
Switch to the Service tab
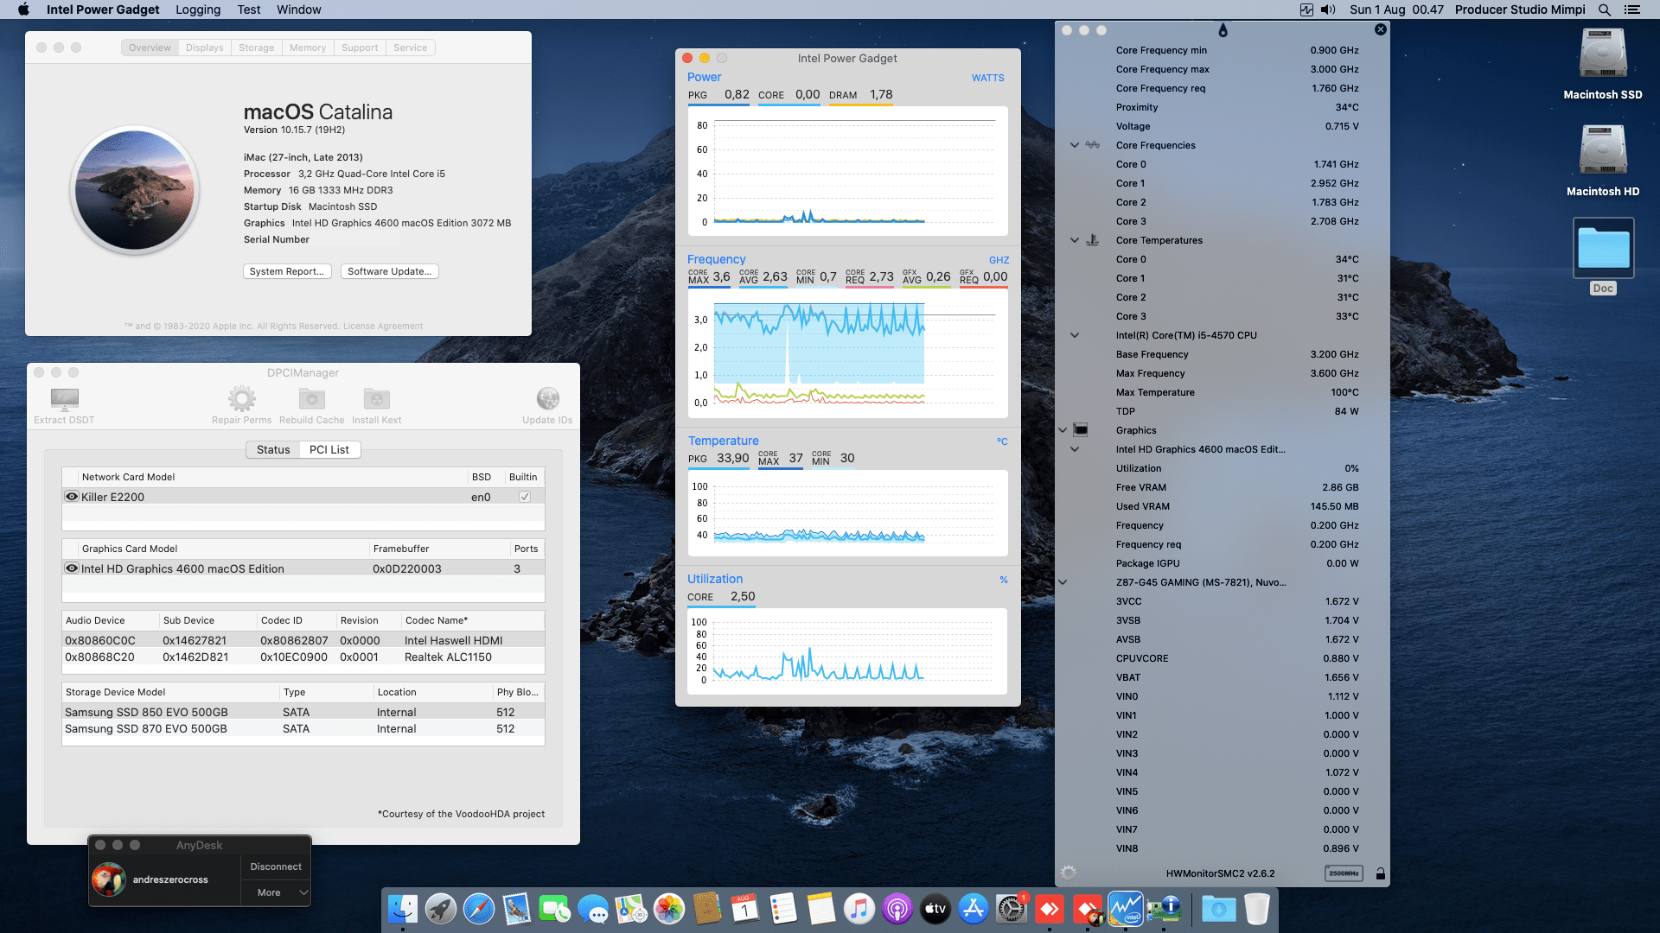(x=411, y=48)
